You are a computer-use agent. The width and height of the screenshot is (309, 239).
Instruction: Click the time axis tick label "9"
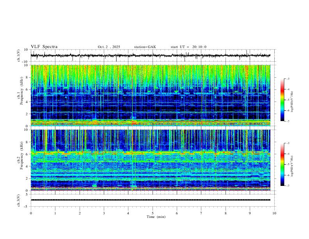point(250,213)
